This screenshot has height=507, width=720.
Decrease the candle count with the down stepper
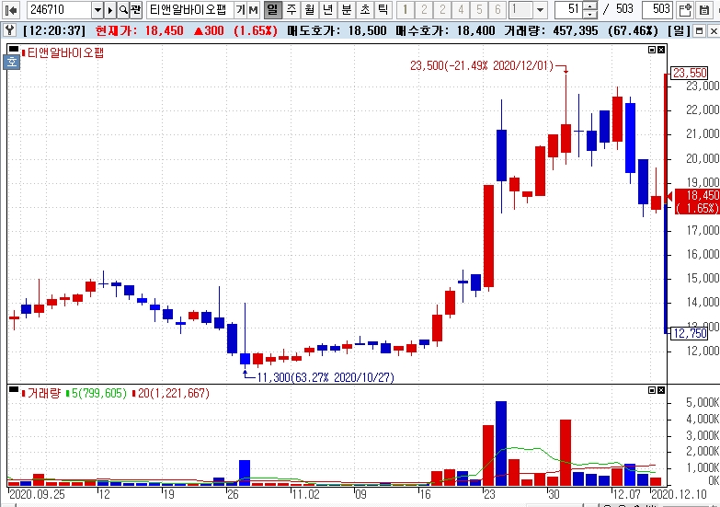pyautogui.click(x=590, y=14)
